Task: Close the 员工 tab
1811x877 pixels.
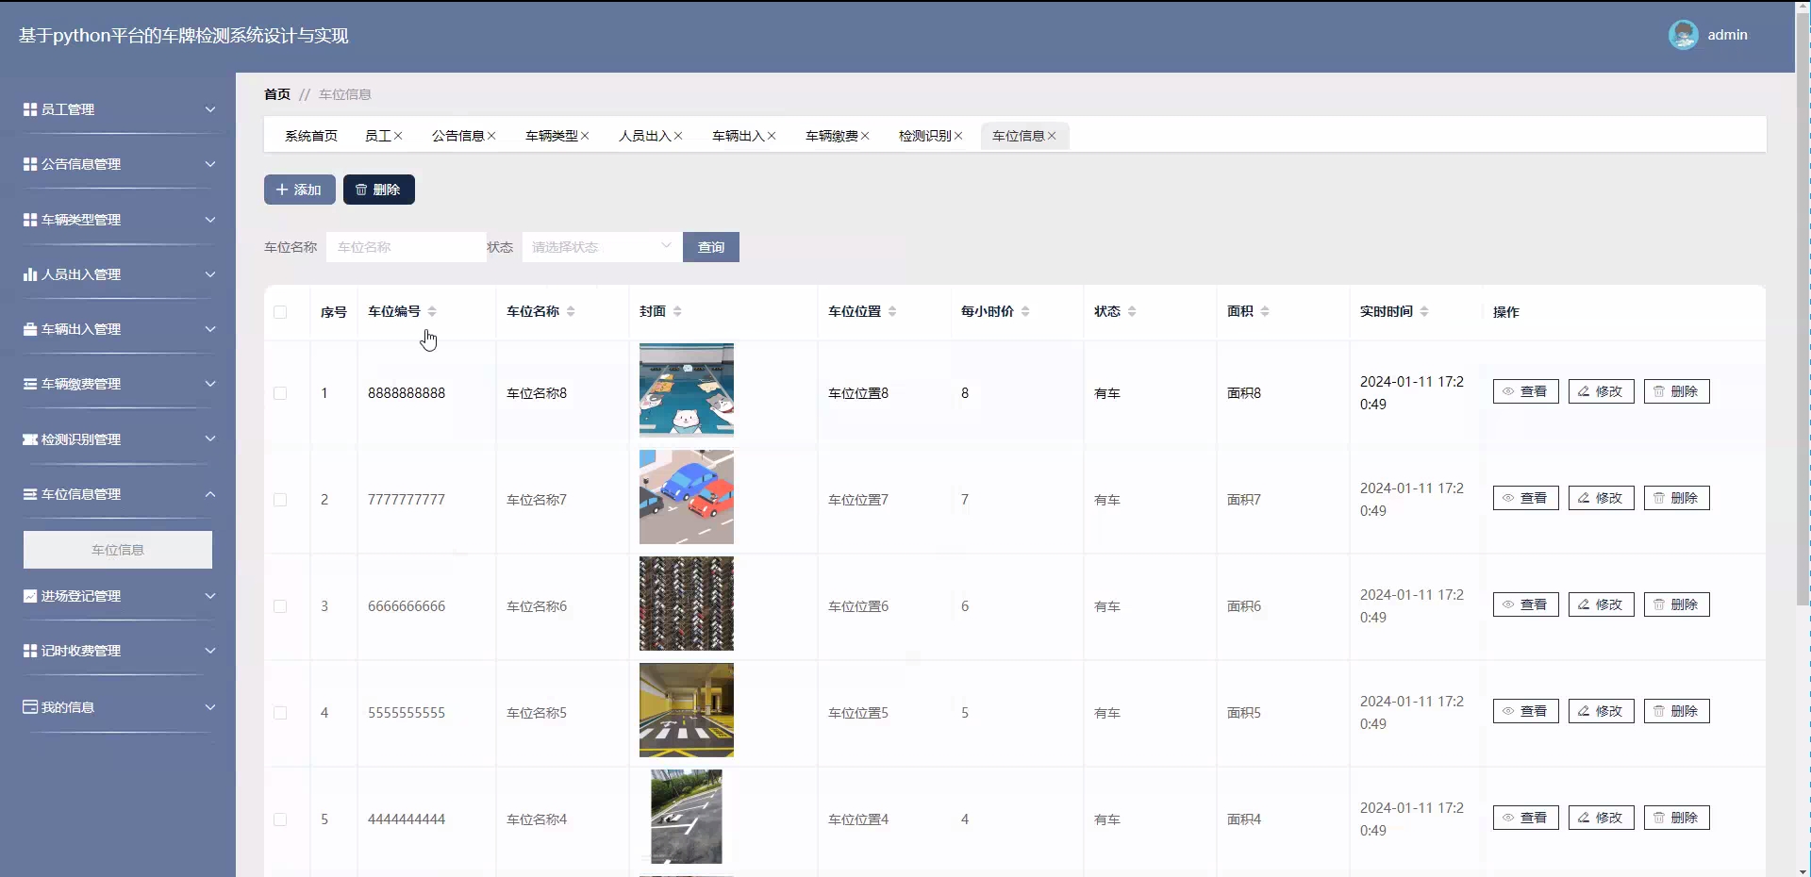Action: [398, 136]
